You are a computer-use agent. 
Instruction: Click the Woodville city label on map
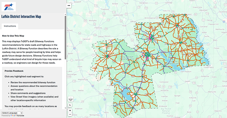pyautogui.click(x=164, y=91)
